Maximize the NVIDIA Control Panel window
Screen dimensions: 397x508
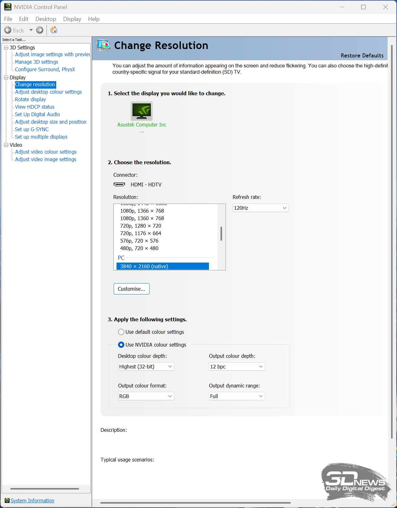click(x=363, y=7)
